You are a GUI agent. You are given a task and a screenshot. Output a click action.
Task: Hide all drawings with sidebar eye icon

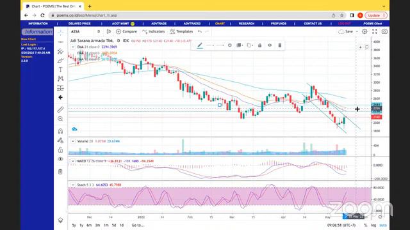60,159
